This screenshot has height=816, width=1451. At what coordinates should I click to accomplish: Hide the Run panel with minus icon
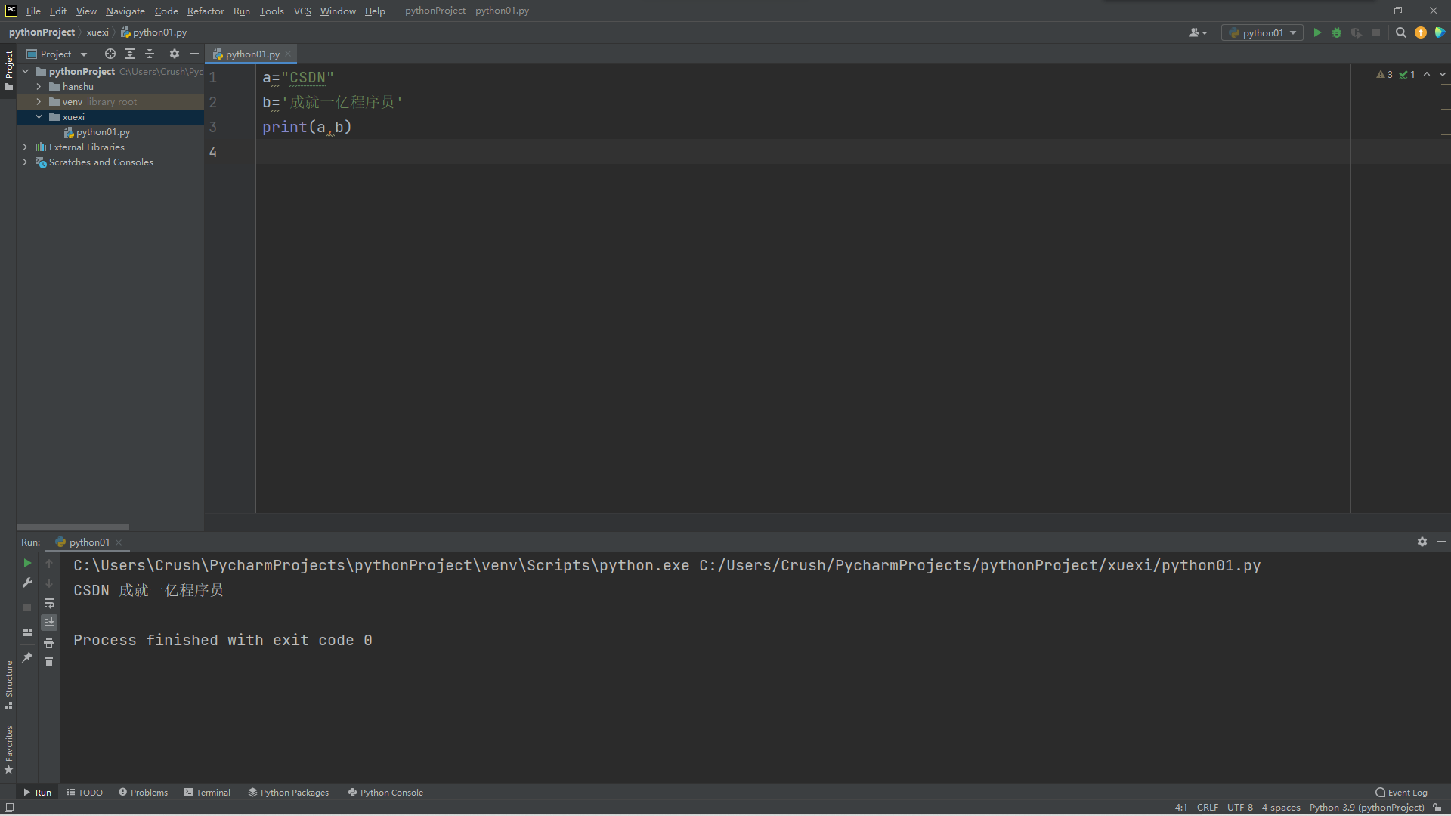tap(1442, 542)
